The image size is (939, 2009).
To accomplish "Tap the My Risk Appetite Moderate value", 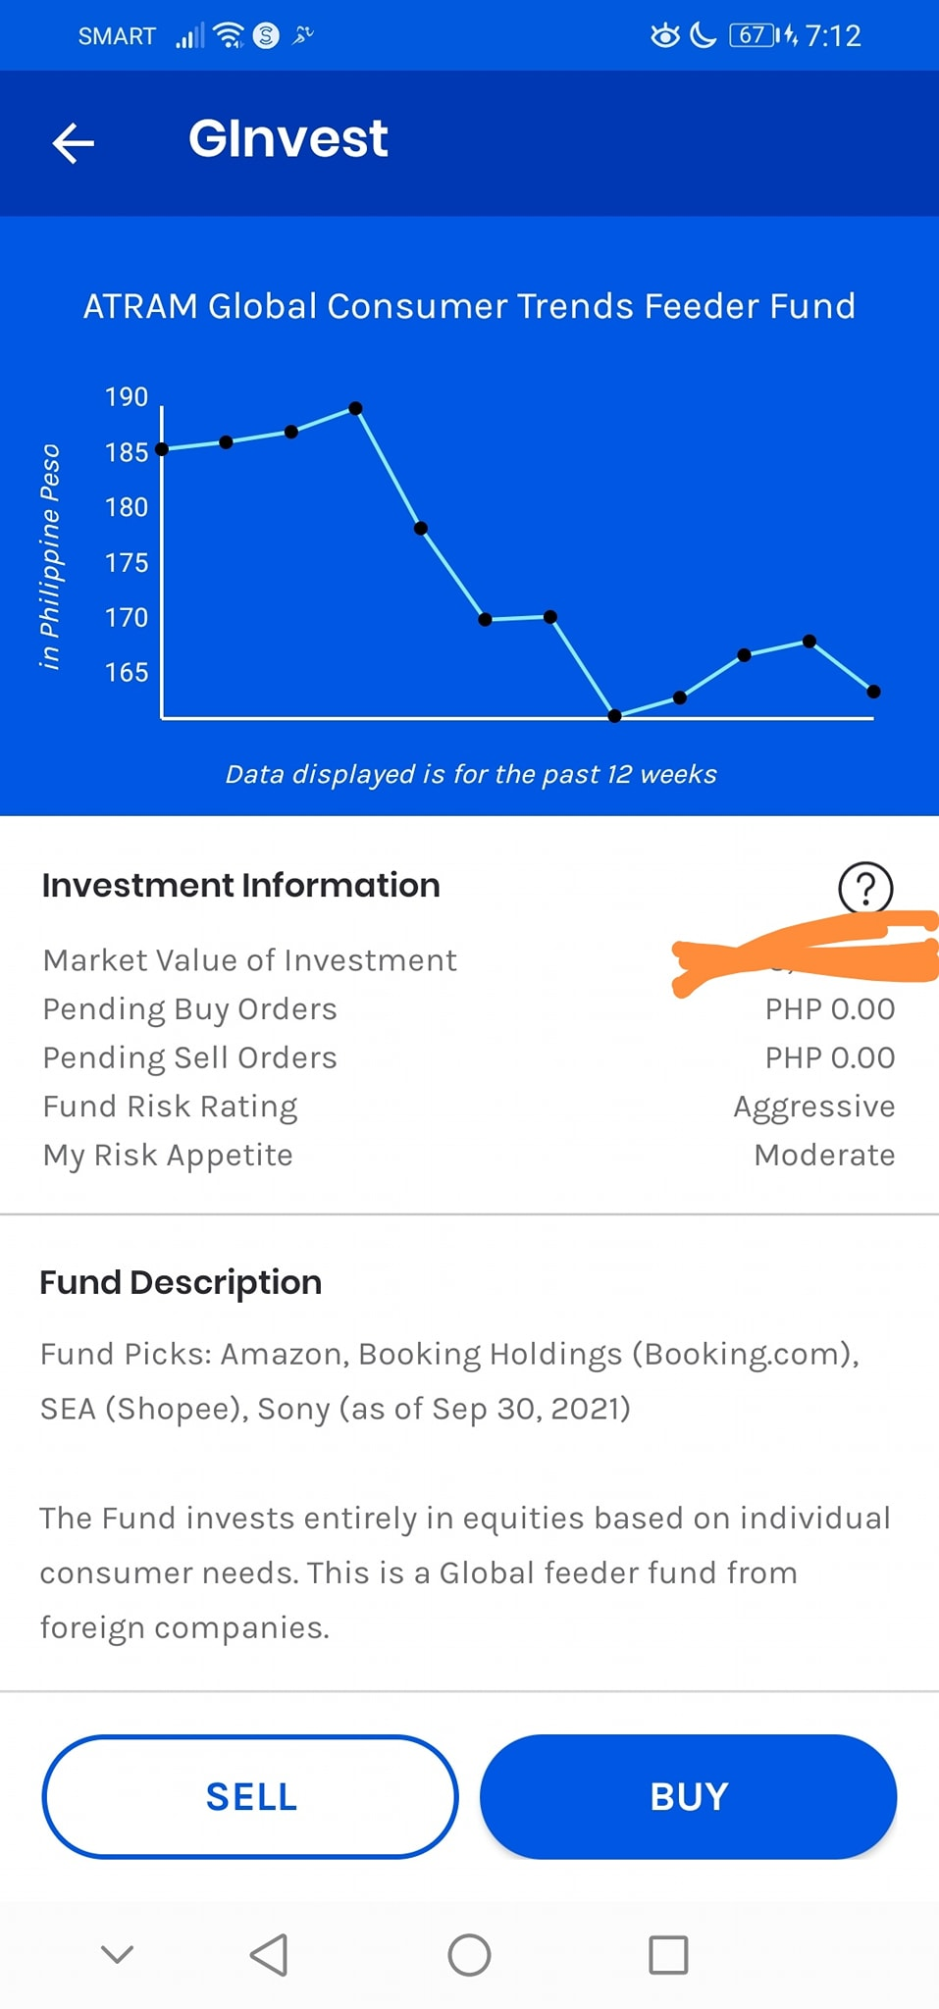I will 824,1155.
